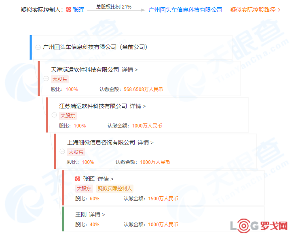The width and height of the screenshot is (292, 242).
Task: Click the 疑似实际控制人 tag under 张晖
Action: point(115,189)
